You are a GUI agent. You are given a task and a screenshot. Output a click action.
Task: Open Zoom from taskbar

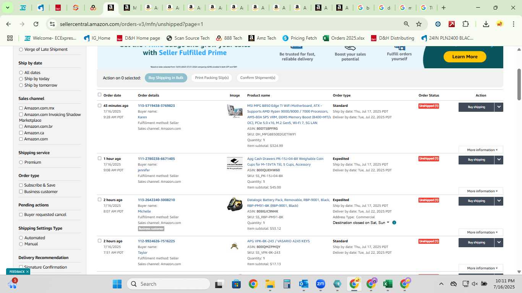tap(321, 284)
